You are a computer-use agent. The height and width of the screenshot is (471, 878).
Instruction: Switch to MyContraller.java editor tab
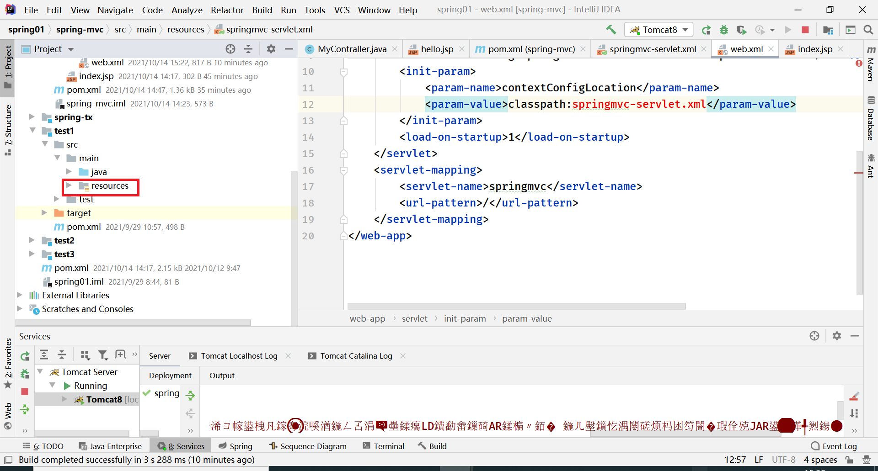point(352,49)
